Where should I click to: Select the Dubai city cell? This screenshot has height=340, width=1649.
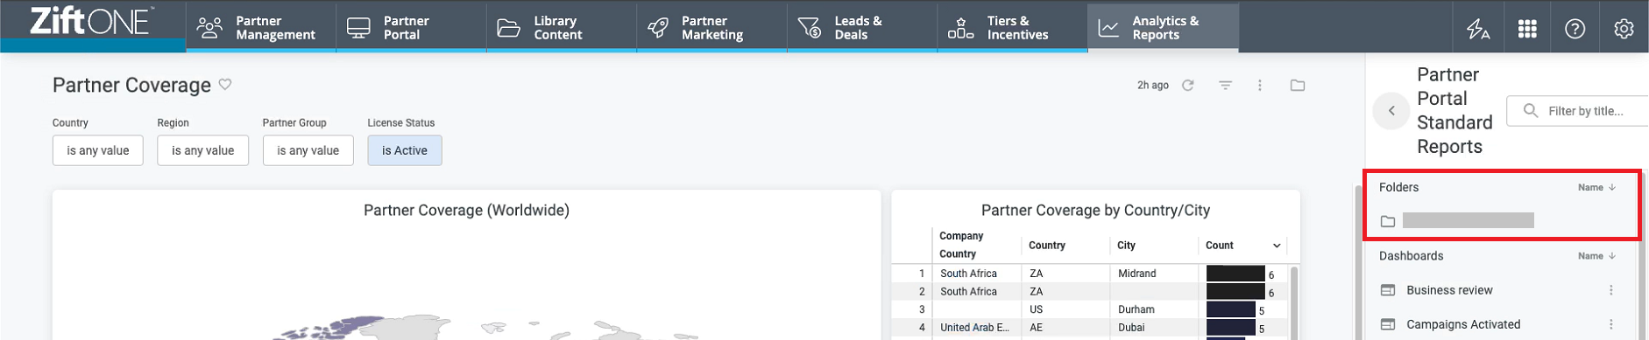coord(1154,328)
